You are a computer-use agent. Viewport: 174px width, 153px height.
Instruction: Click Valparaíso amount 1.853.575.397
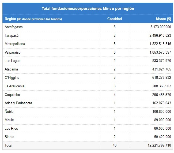[x=160, y=52]
